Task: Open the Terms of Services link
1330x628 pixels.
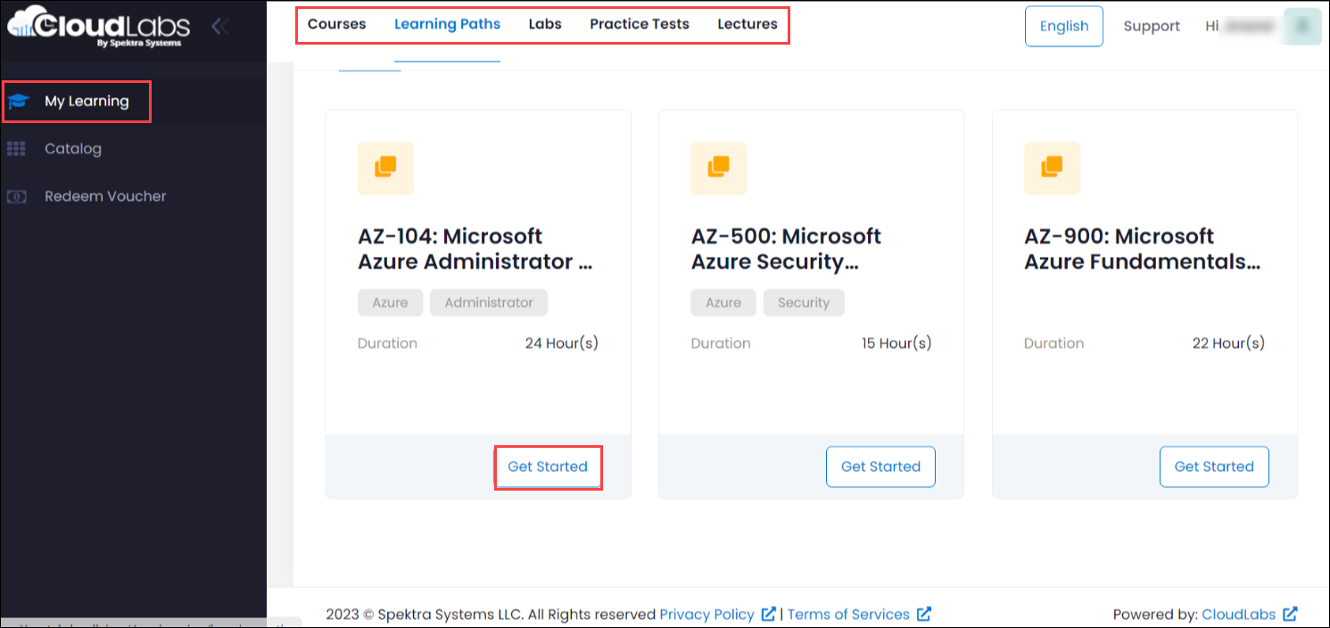Action: [x=848, y=614]
